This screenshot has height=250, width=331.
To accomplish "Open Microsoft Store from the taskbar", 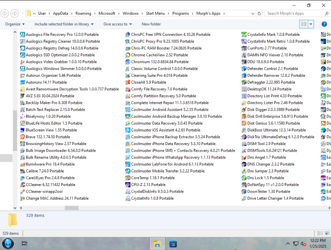I will [x=173, y=243].
